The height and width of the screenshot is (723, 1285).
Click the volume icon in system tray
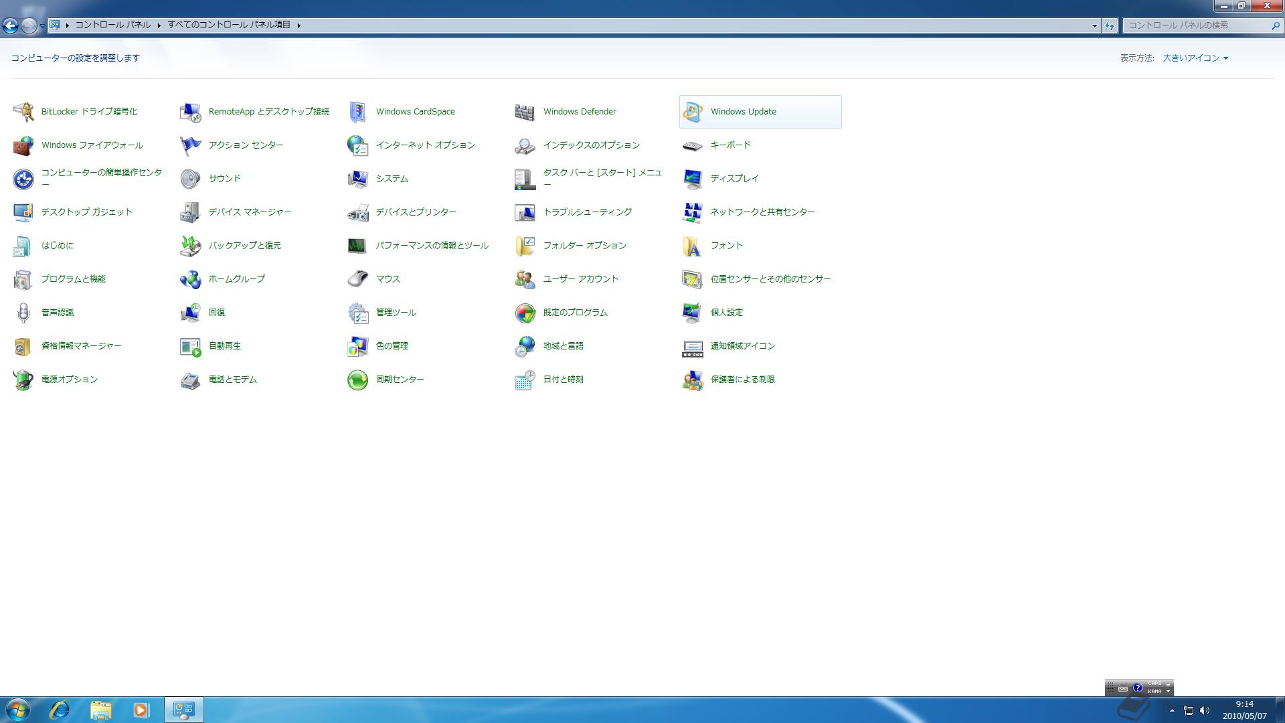[x=1204, y=710]
